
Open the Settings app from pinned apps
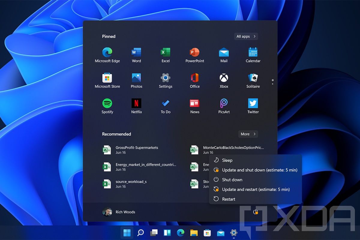pyautogui.click(x=165, y=78)
